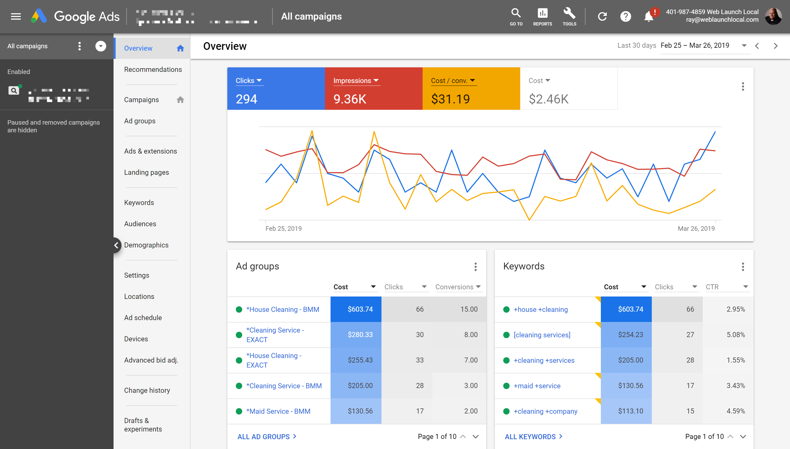This screenshot has height=449, width=790.
Task: Go to next page of Keywords card
Action: (x=743, y=436)
